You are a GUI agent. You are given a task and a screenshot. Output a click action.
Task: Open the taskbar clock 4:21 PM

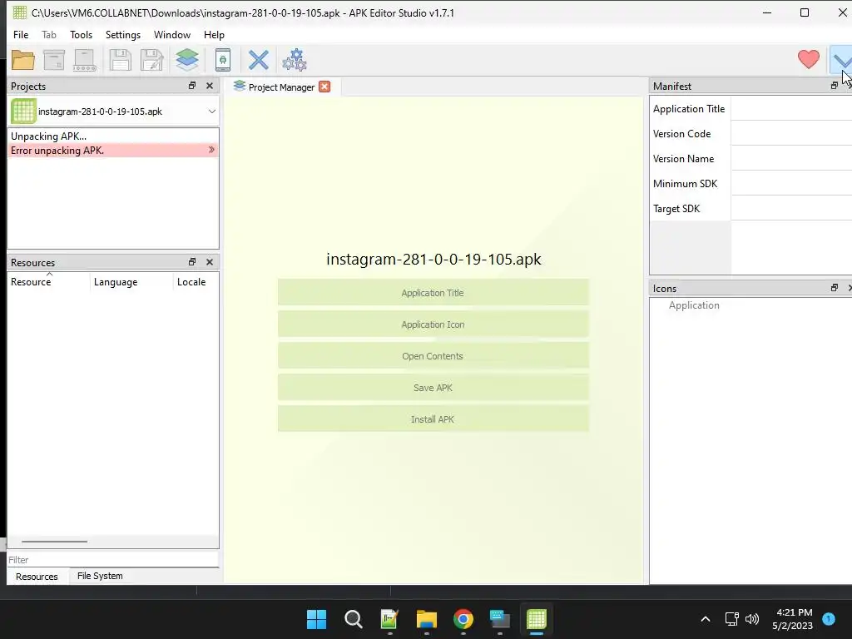point(792,619)
